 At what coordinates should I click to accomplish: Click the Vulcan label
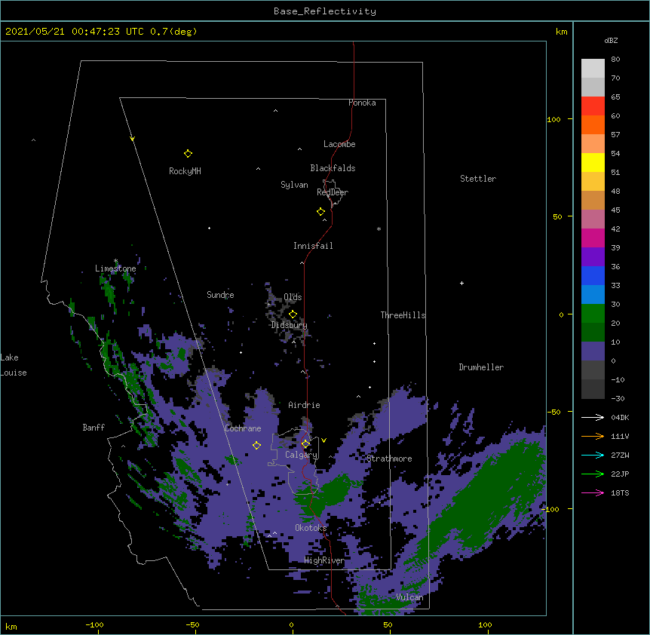[x=409, y=597]
